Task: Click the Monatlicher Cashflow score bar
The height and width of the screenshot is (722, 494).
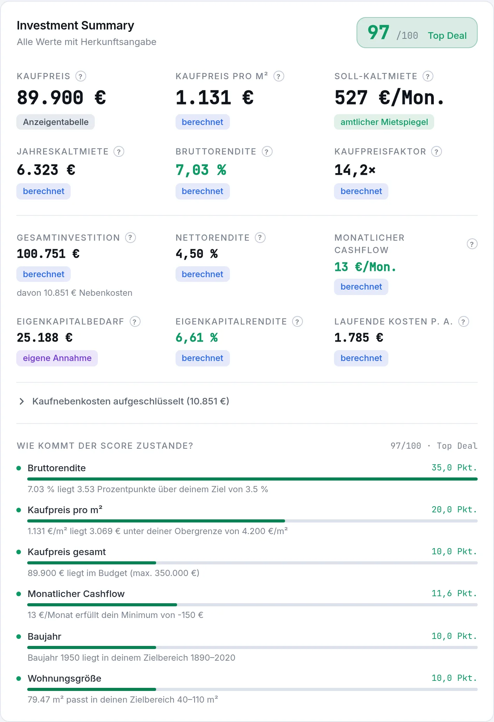Action: [x=252, y=605]
